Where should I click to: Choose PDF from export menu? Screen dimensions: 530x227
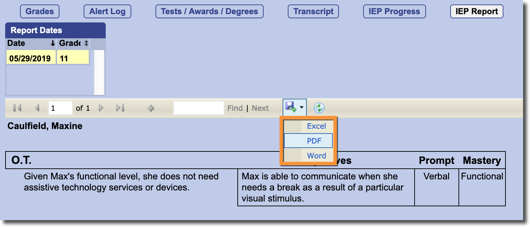click(314, 141)
